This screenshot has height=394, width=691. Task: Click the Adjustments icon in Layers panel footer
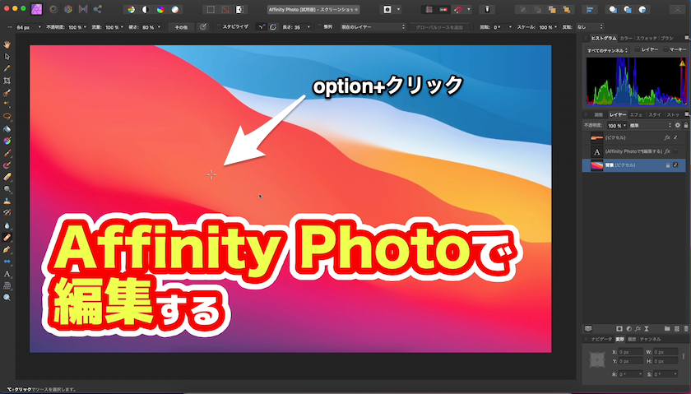(x=628, y=329)
